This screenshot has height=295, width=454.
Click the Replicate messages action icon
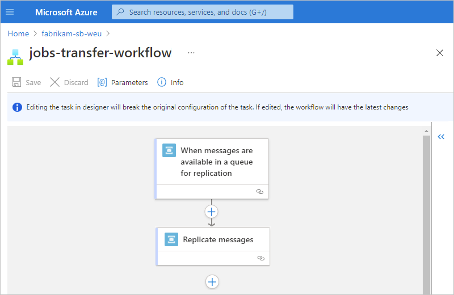click(x=171, y=239)
